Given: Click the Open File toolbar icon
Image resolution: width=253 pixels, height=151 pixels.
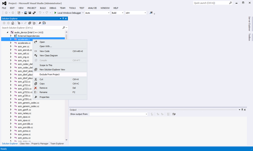Looking at the screenshot, I should (26, 13).
